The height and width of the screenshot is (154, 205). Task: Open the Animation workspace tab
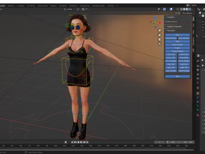point(63,6)
